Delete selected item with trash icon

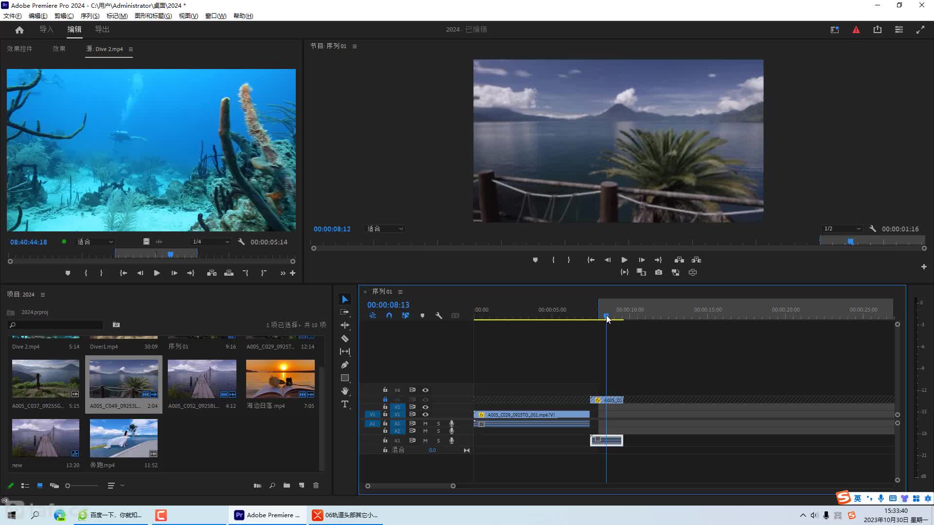316,485
